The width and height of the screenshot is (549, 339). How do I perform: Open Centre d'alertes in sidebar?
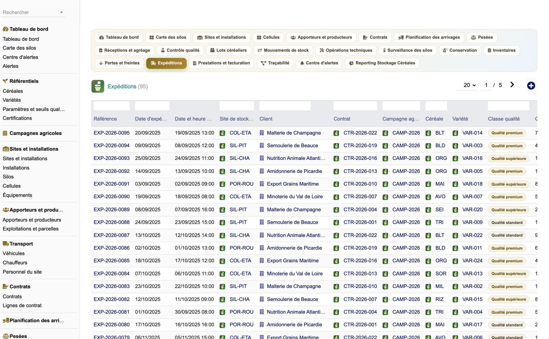point(20,57)
